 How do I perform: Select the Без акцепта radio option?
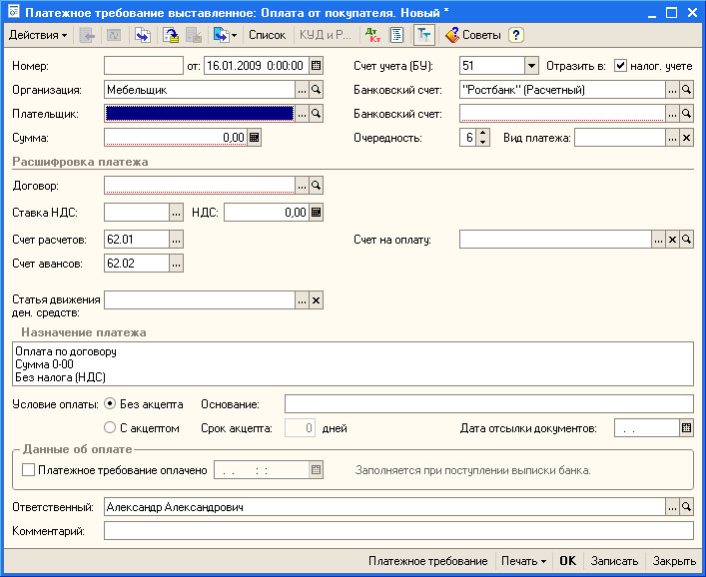click(x=110, y=404)
